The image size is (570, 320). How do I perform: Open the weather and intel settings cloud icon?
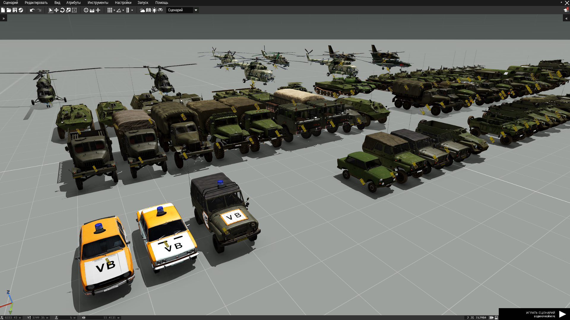coord(142,10)
